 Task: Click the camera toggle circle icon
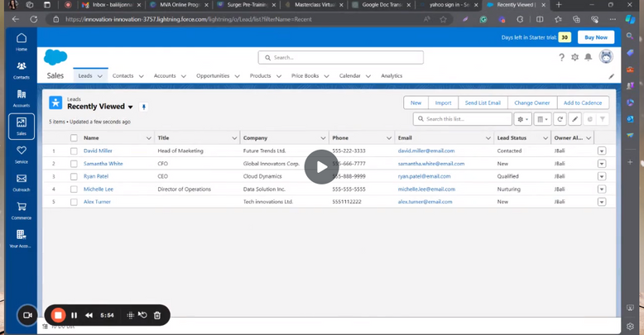click(27, 315)
